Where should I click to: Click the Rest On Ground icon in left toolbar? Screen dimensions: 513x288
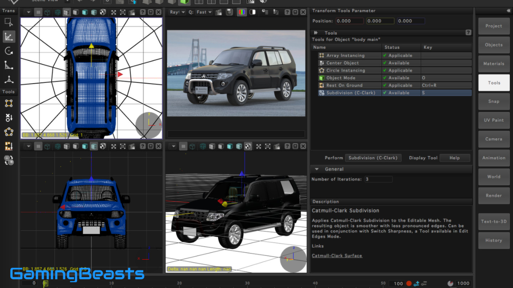point(8,146)
